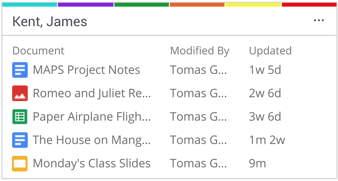Open the ellipsis options menu
This screenshot has height=181, width=338.
tap(319, 20)
